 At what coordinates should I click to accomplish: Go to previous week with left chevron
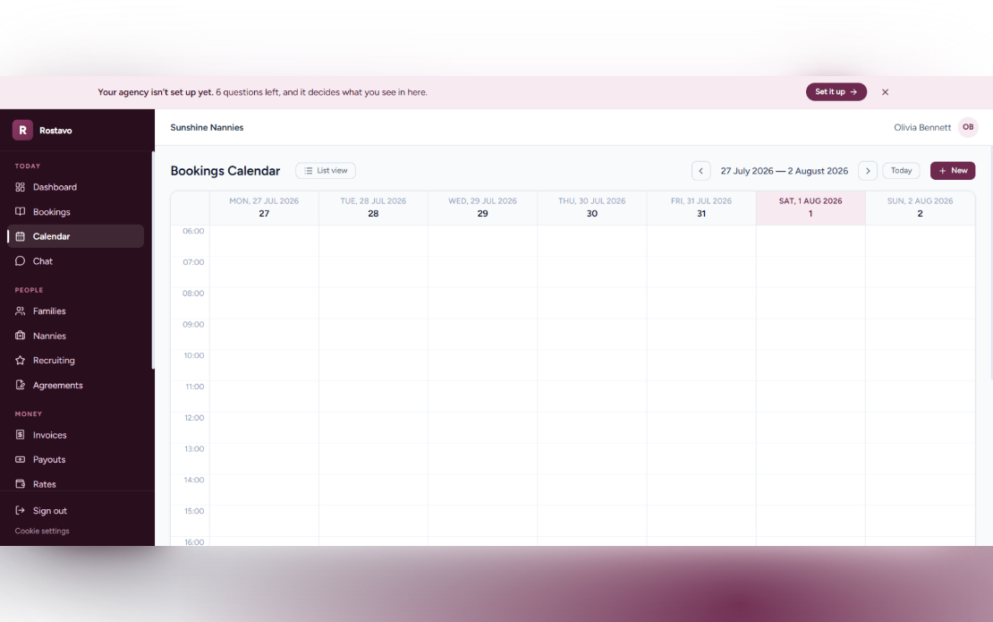[x=700, y=171]
